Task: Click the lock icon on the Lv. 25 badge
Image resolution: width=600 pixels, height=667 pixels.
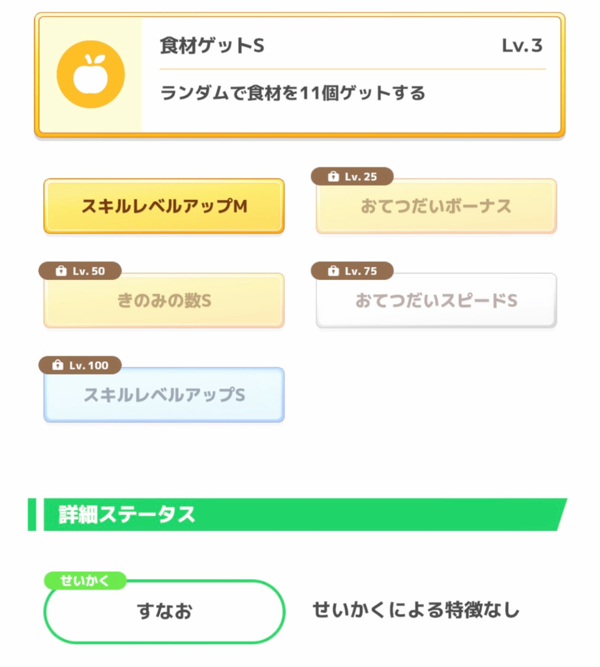Action: (333, 177)
